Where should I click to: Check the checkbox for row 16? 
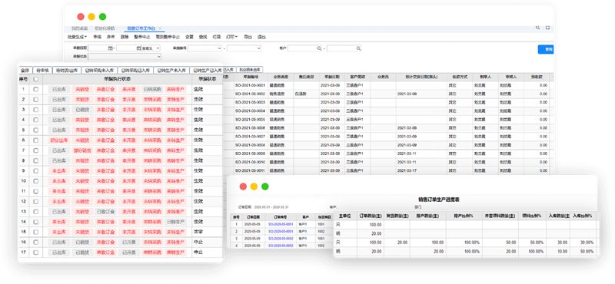point(35,242)
